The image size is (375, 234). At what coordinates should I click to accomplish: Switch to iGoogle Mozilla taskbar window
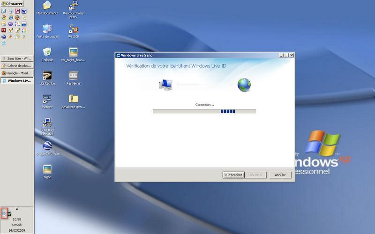(x=17, y=73)
